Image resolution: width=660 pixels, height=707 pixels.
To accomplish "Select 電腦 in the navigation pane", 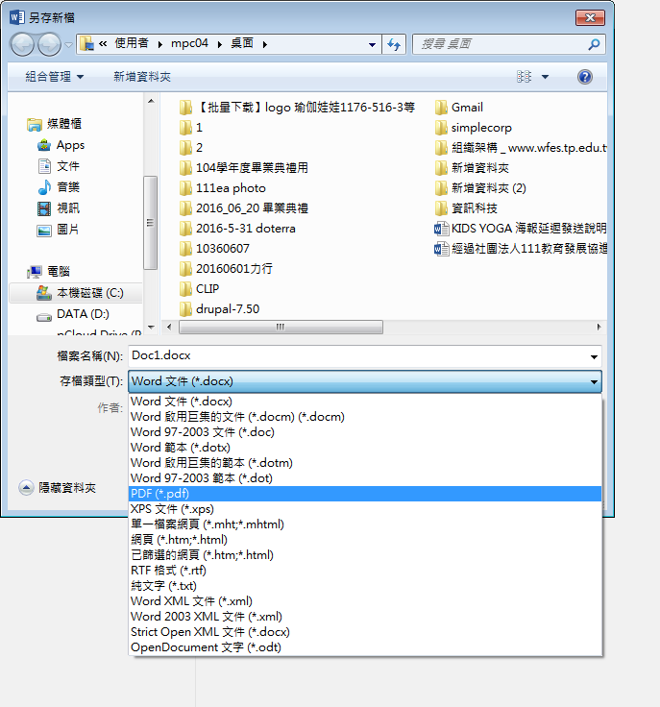I will (x=48, y=272).
